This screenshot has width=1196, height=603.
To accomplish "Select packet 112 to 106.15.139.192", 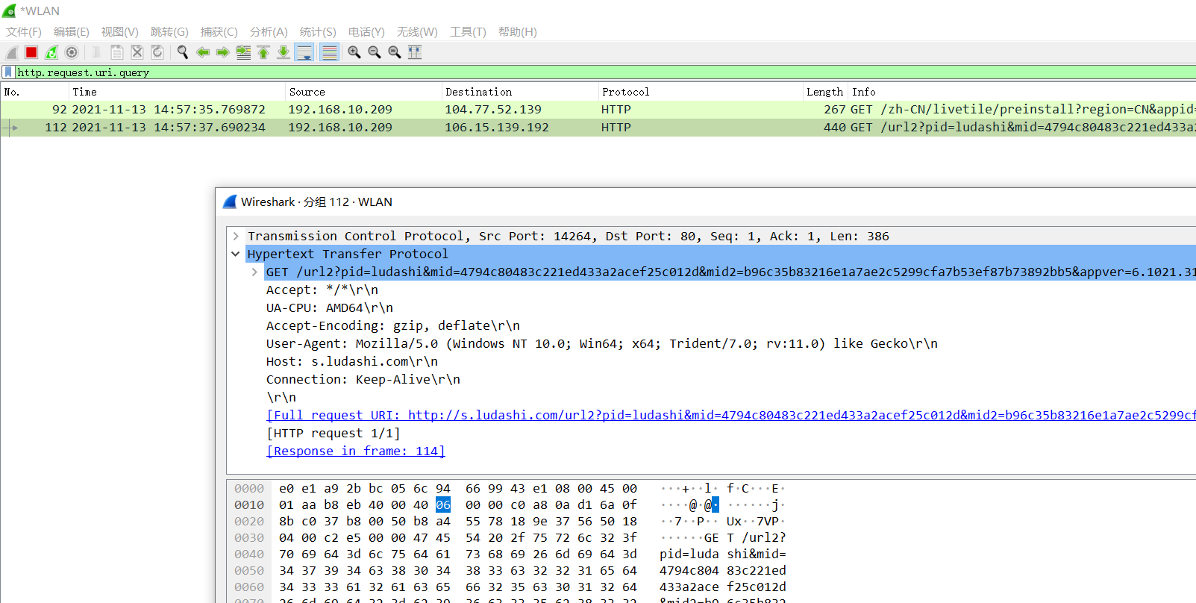I will click(x=598, y=127).
